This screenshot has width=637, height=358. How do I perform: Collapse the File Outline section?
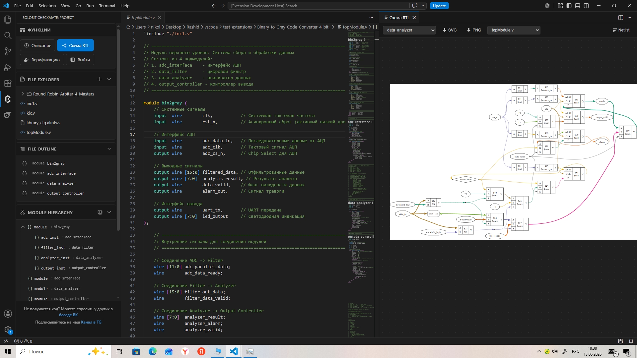click(109, 149)
